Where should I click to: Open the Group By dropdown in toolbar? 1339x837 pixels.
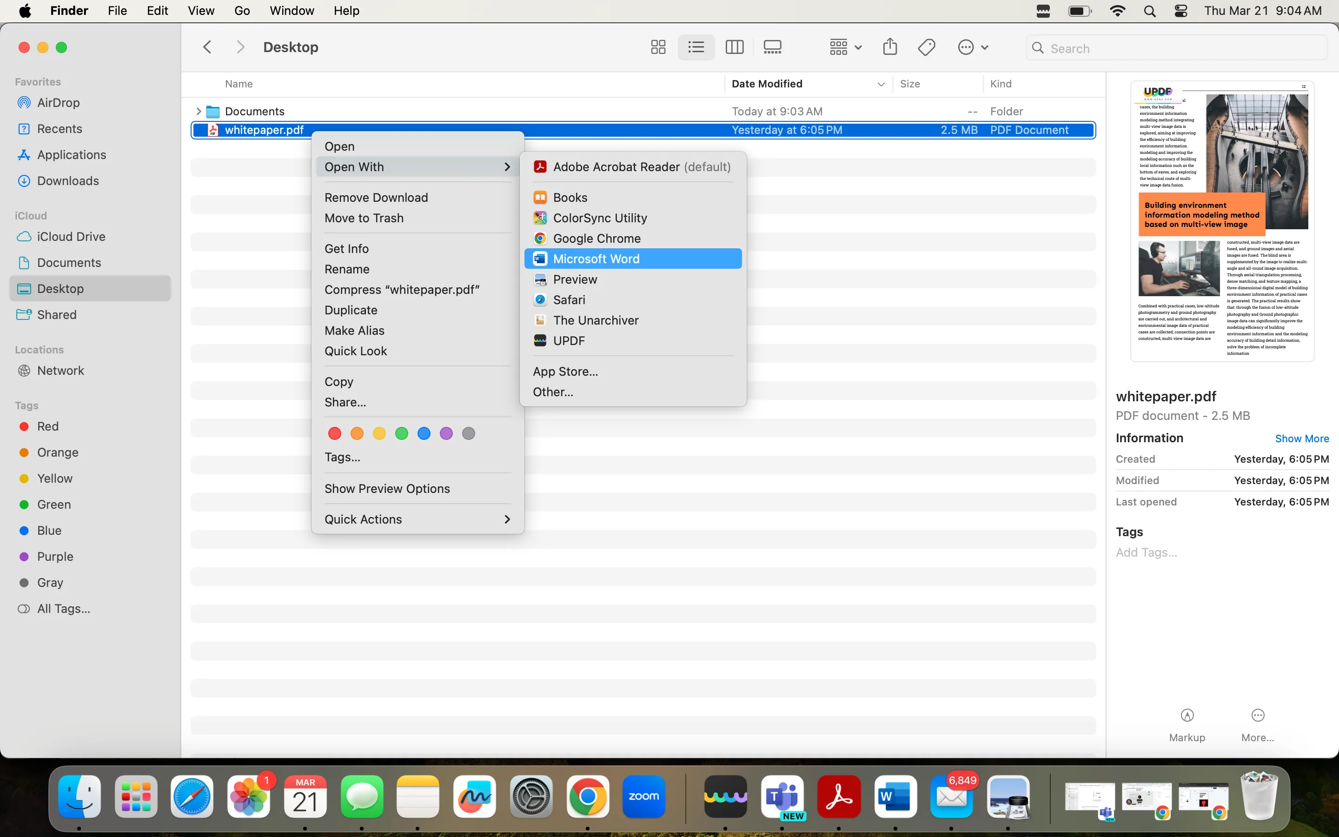click(845, 47)
